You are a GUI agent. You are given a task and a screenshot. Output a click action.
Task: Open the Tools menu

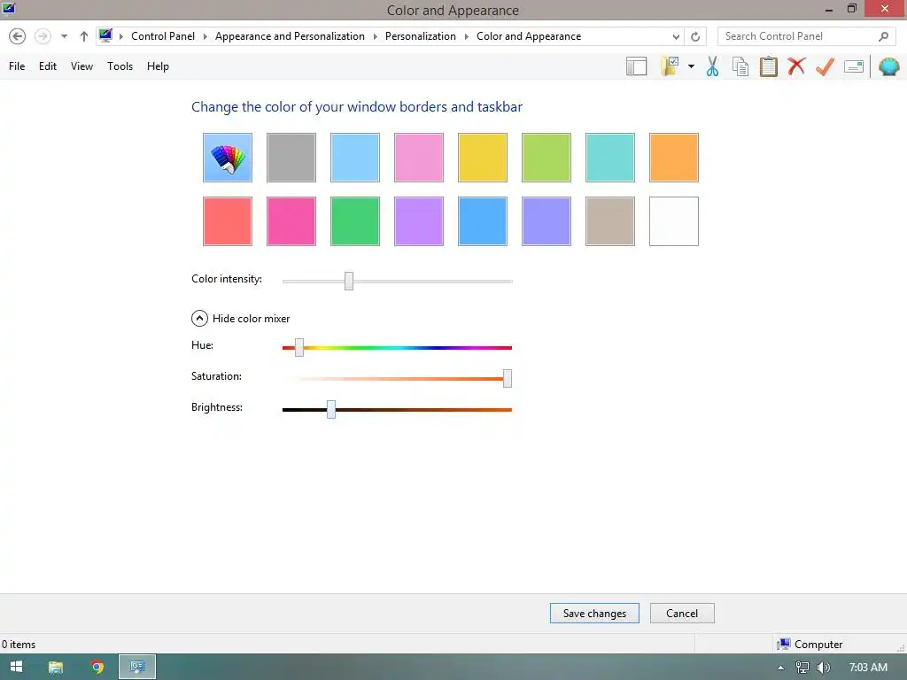(120, 66)
